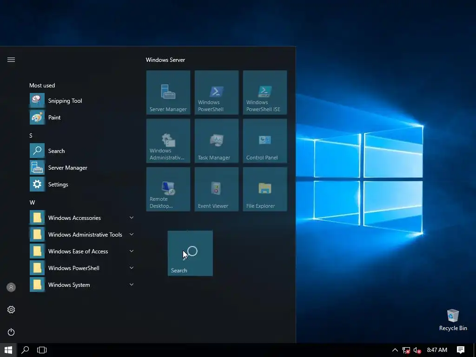Click the 'S' letter header

point(31,135)
